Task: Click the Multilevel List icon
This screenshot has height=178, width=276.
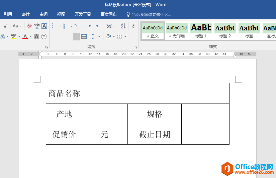Action: [x=77, y=26]
